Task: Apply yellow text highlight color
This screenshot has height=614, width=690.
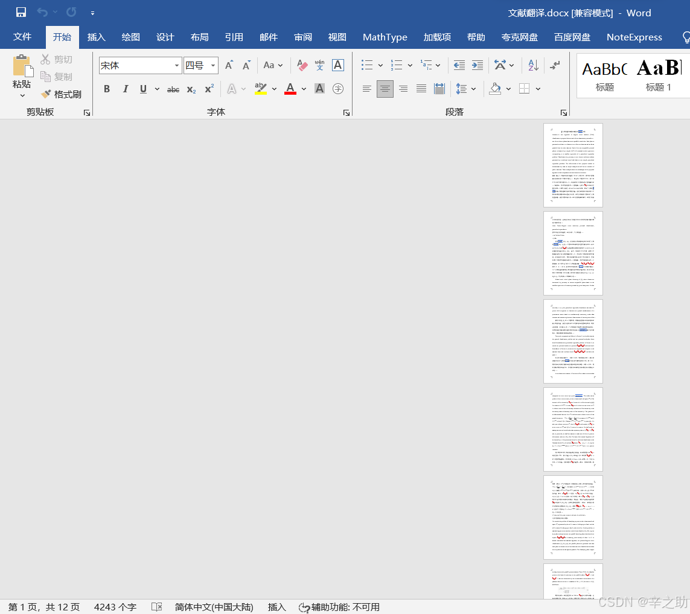Action: coord(261,89)
